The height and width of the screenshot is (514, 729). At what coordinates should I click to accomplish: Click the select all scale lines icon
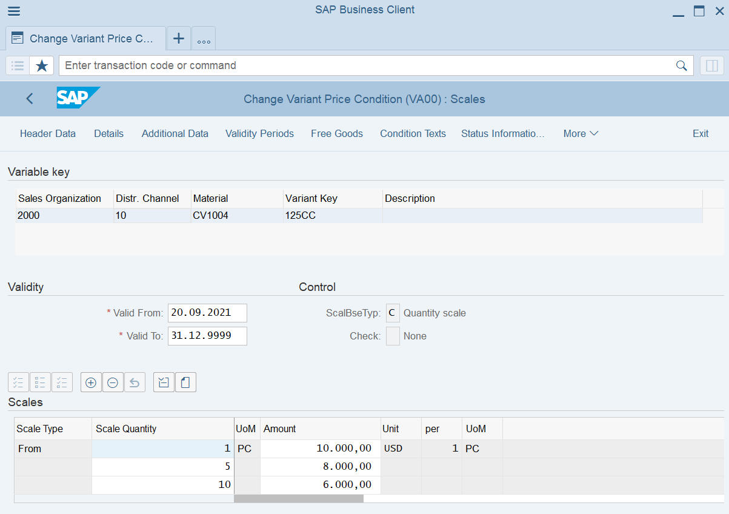click(x=18, y=382)
